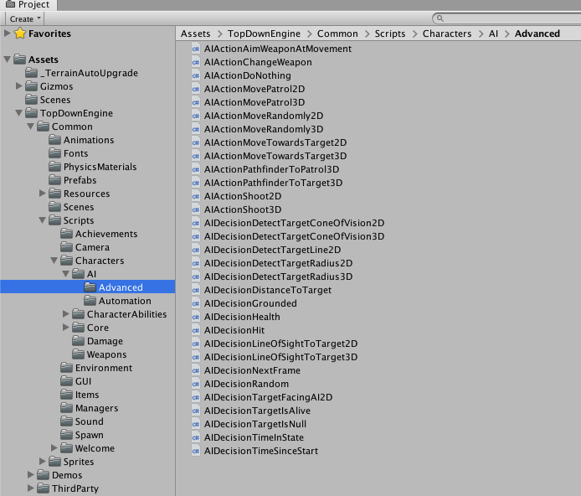The height and width of the screenshot is (496, 581).
Task: Click the Sound folder icon
Action: pos(67,421)
